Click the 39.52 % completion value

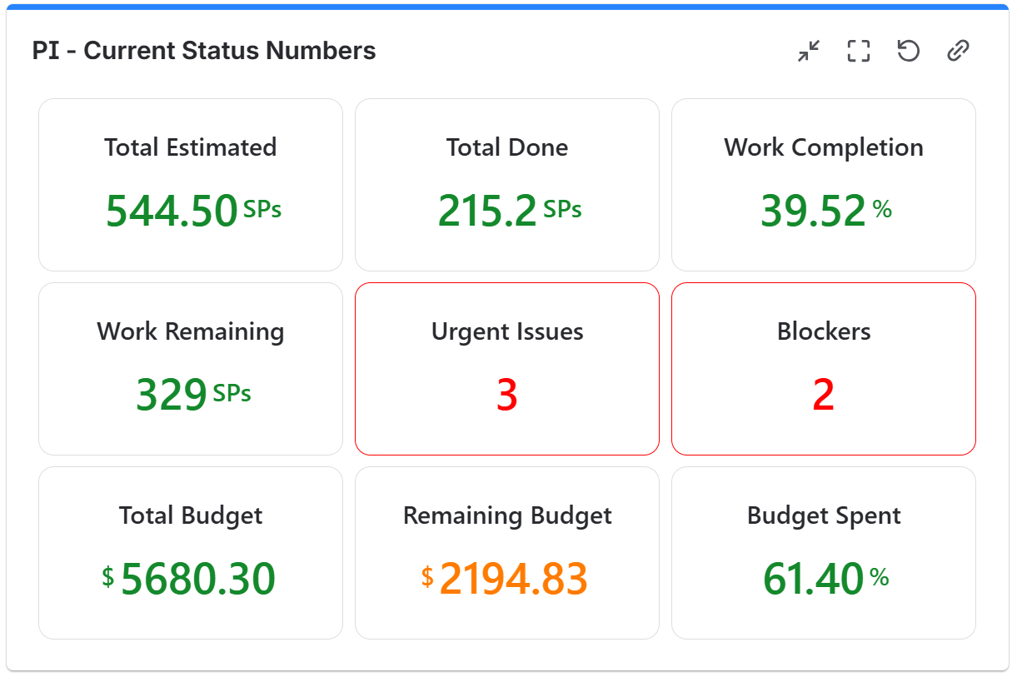pyautogui.click(x=826, y=211)
